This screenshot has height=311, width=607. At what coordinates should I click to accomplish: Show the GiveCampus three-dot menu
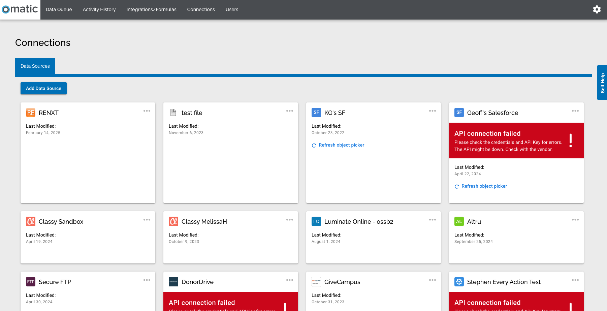click(433, 280)
